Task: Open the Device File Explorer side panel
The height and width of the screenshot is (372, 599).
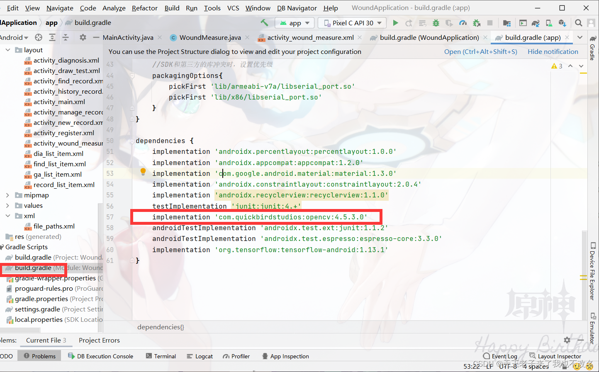Action: point(593,271)
